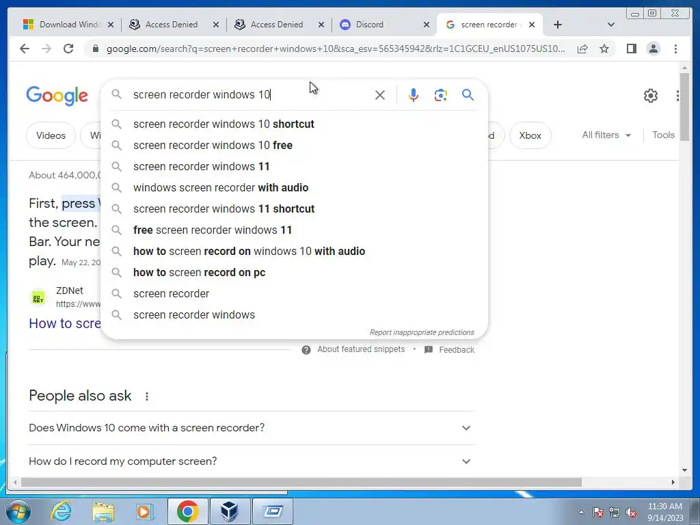Start voice search with the microphone
Screen dimensions: 700x525
(414, 94)
